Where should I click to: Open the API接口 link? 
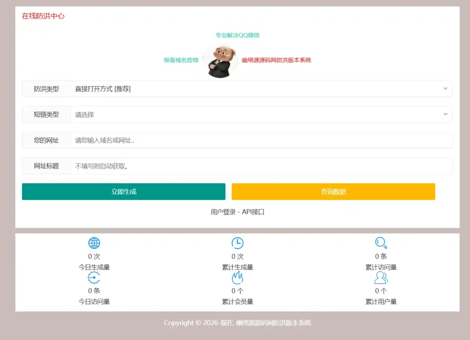tap(253, 212)
